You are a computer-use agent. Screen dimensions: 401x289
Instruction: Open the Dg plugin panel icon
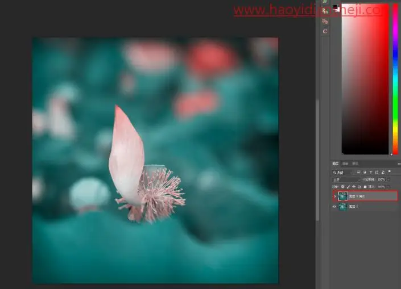[x=325, y=21]
